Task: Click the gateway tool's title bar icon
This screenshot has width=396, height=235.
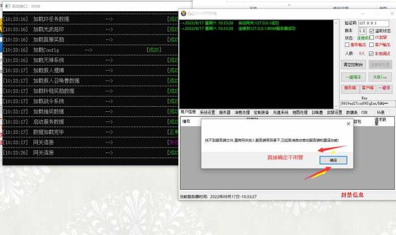Action: (184, 14)
